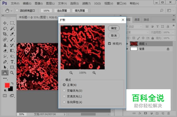The width and height of the screenshot is (177, 117).
Task: Select the Rectangle shape tool
Action: click(12, 67)
